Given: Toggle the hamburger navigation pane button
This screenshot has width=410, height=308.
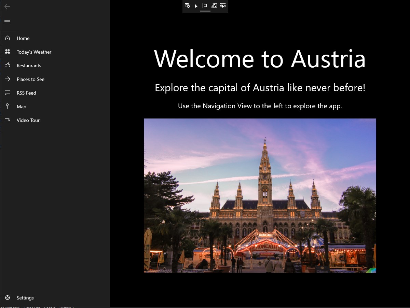Looking at the screenshot, I should pos(7,22).
